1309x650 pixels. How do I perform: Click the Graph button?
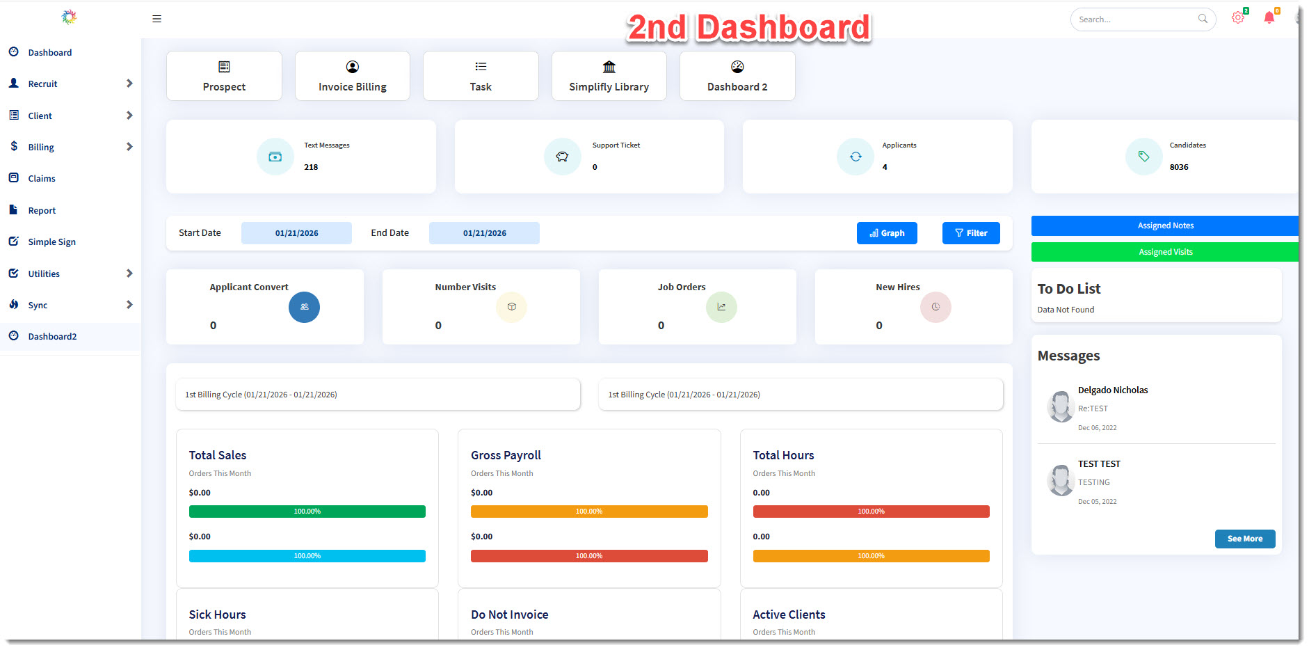(887, 233)
